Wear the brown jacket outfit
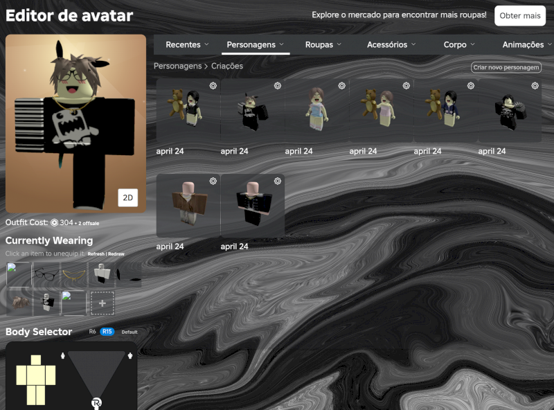Screen dimensions: 554x410 coord(188,206)
